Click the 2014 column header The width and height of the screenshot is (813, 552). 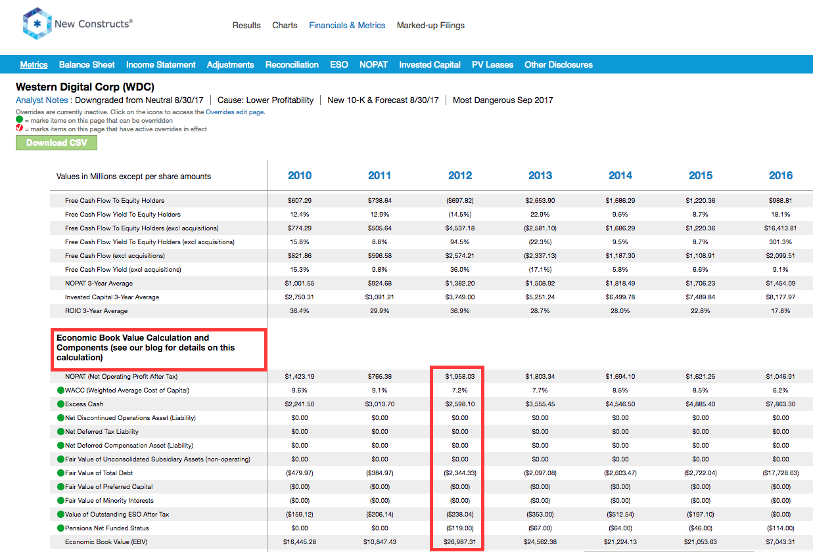click(620, 176)
